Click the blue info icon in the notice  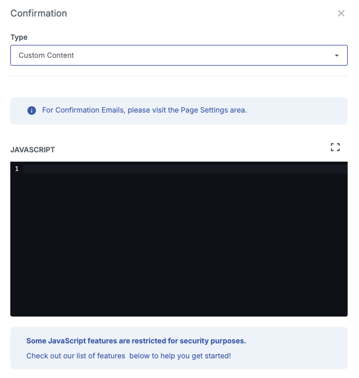31,111
